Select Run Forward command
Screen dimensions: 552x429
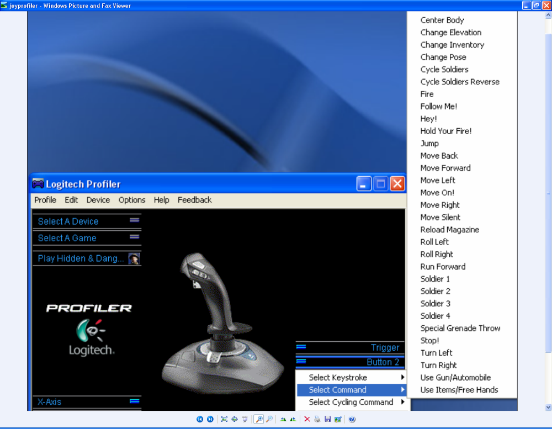click(x=462, y=267)
